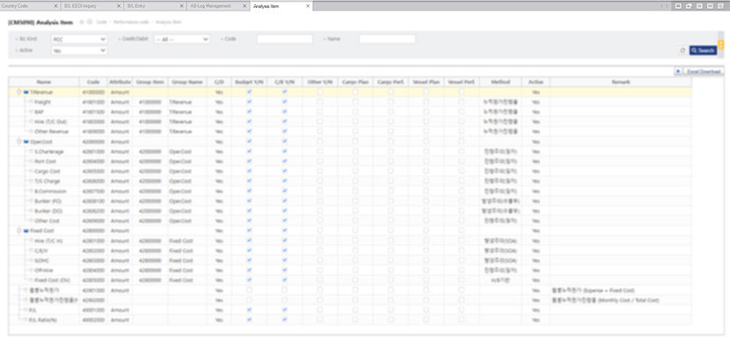Select the Other Revenue row
The height and width of the screenshot is (341, 730).
point(350,132)
